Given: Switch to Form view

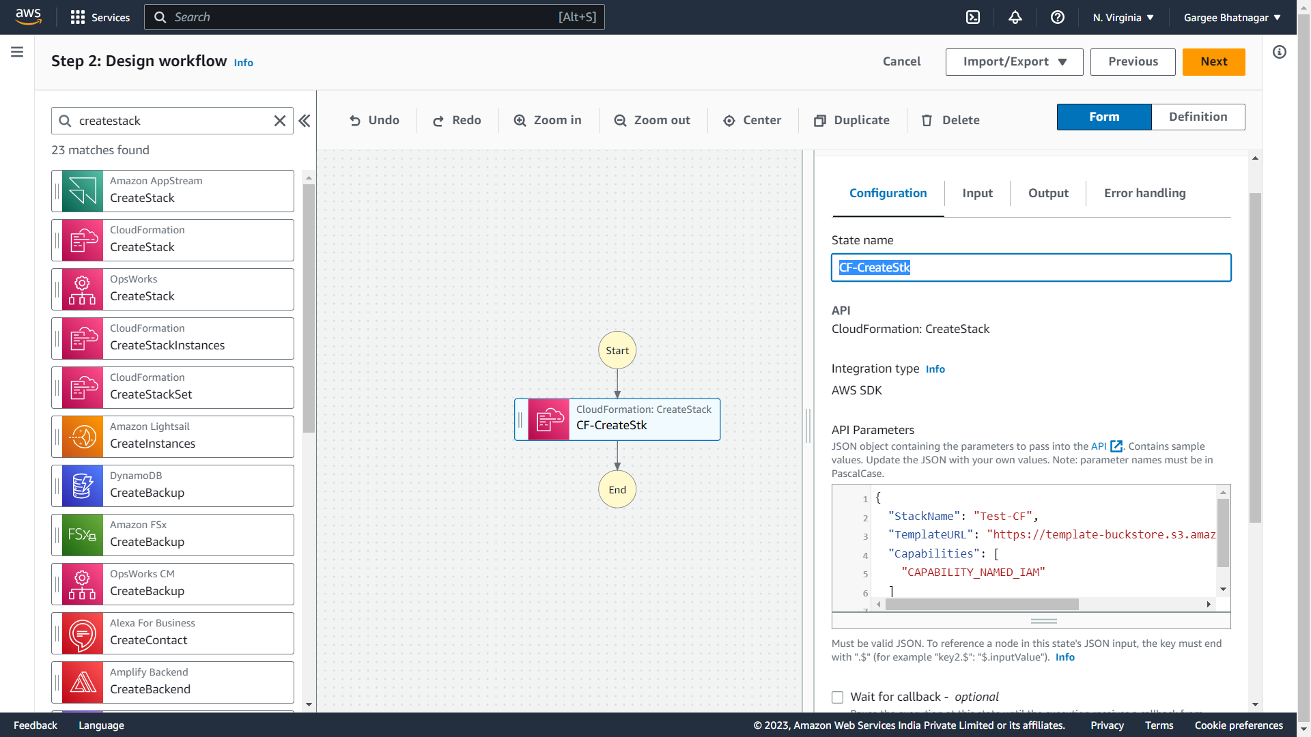Looking at the screenshot, I should pyautogui.click(x=1103, y=117).
